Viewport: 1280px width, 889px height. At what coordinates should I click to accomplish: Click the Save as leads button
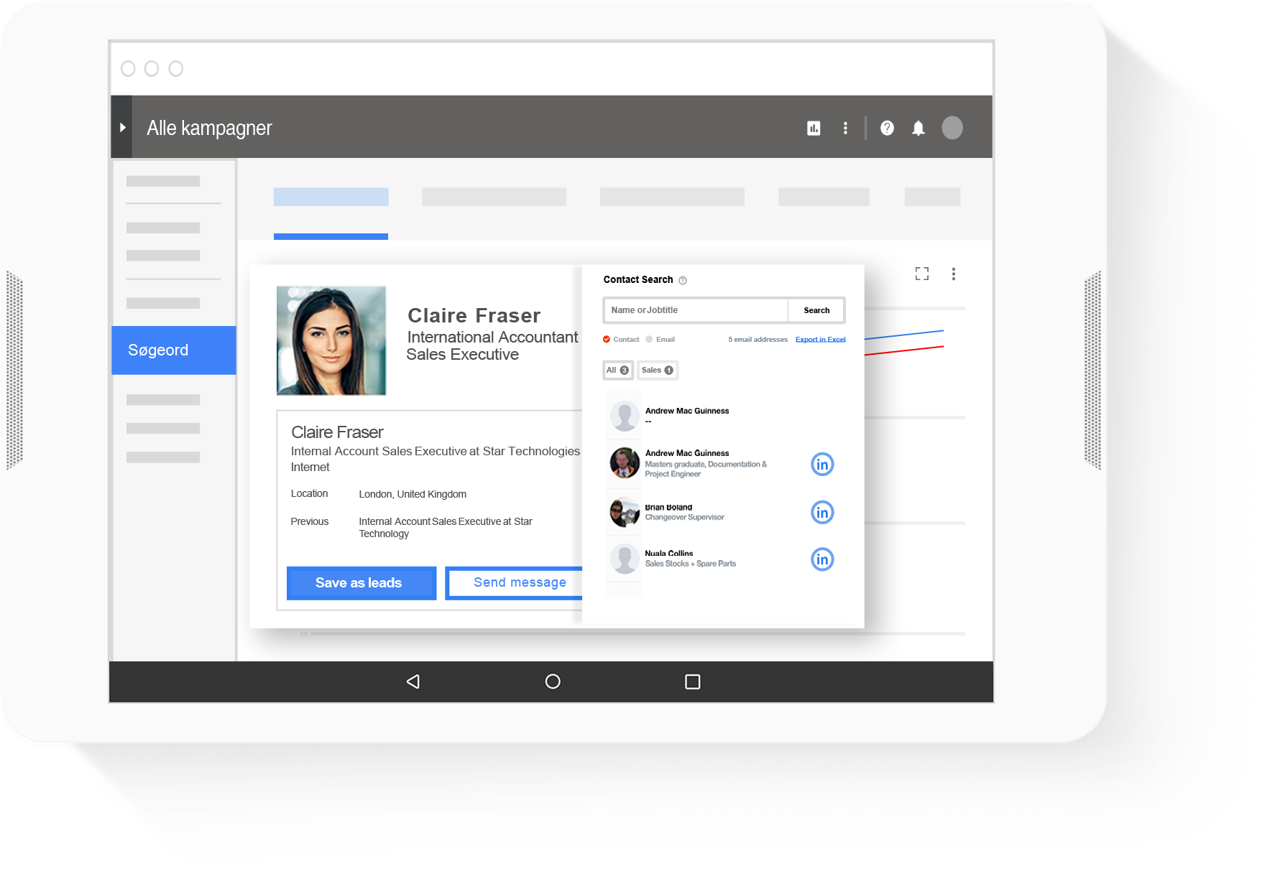click(361, 583)
